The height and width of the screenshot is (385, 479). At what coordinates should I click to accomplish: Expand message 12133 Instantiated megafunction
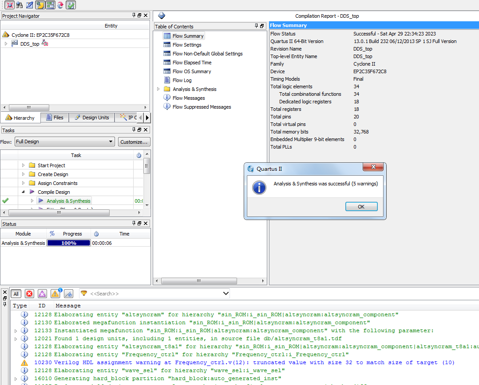tap(16, 330)
